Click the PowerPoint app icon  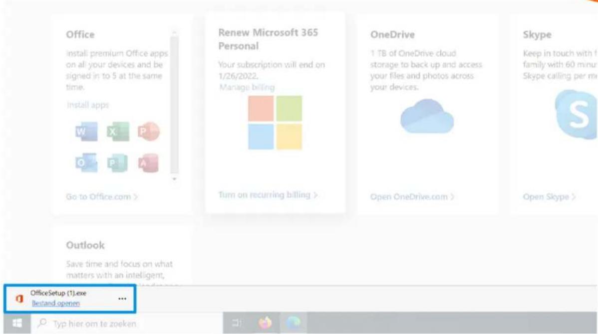pos(148,132)
